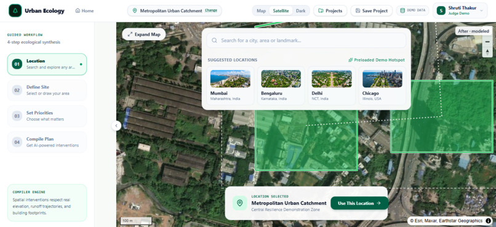
Task: Click the Central Resilience Demonstration Zone subtitle
Action: (286, 210)
